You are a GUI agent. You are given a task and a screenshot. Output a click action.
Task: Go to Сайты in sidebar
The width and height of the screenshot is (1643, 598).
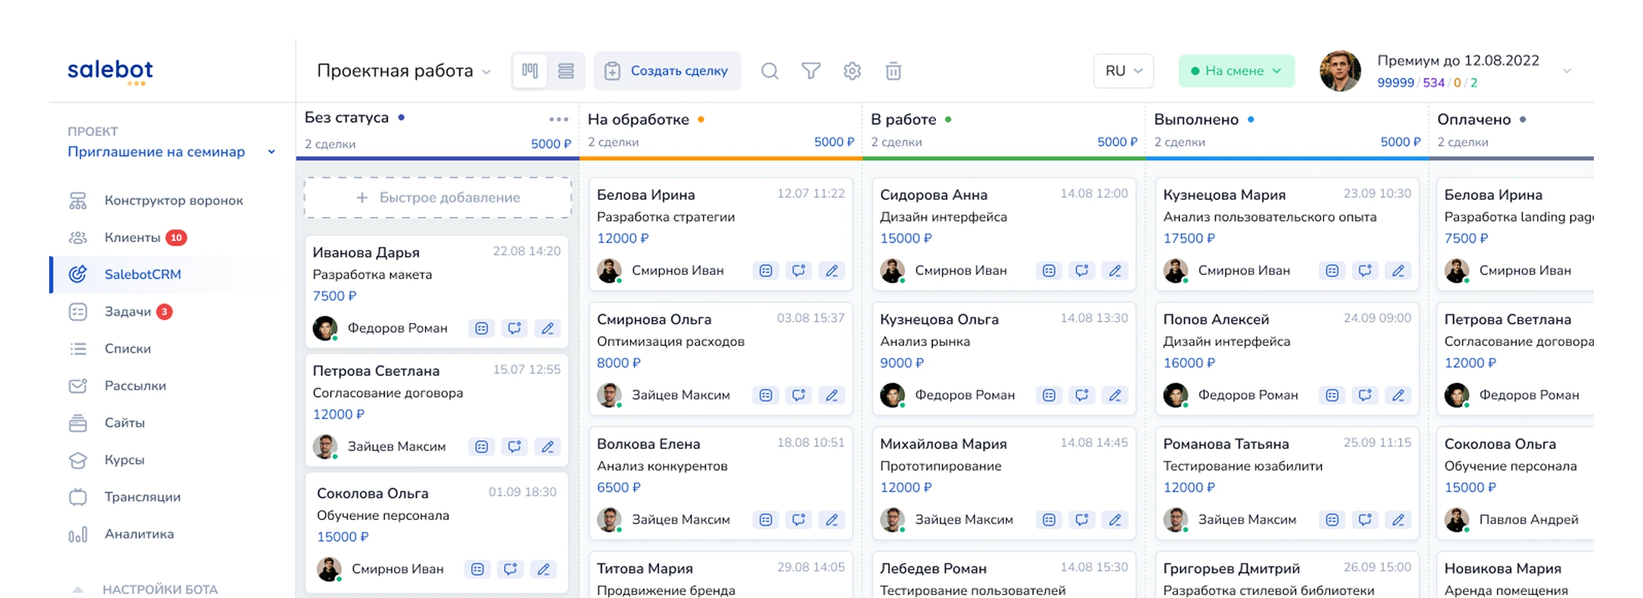[x=125, y=423]
